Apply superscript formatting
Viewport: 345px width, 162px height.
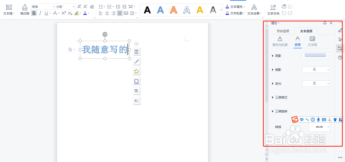point(64,13)
